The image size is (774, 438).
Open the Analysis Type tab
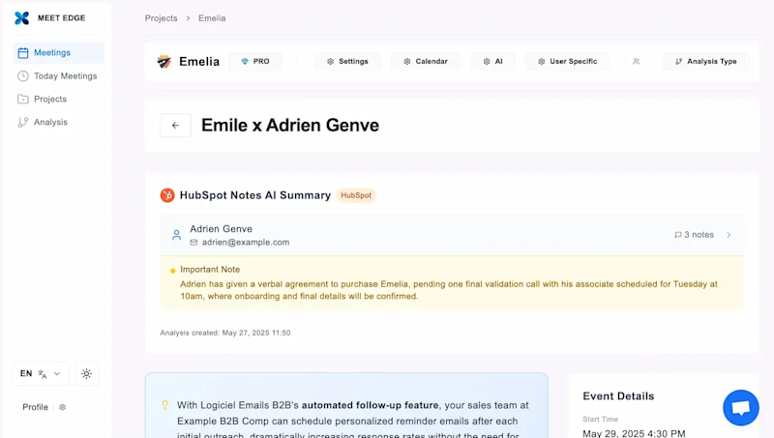pyautogui.click(x=706, y=62)
